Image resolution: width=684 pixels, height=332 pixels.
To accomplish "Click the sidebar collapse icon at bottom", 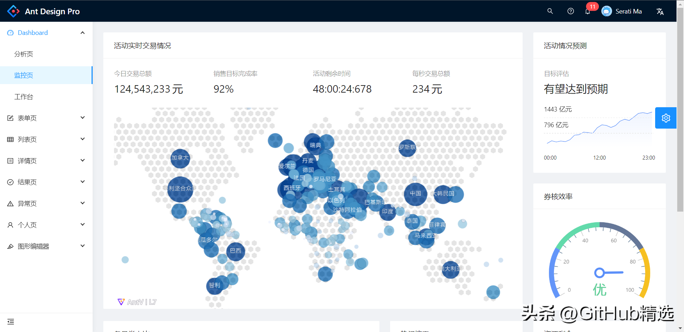I will pyautogui.click(x=11, y=322).
